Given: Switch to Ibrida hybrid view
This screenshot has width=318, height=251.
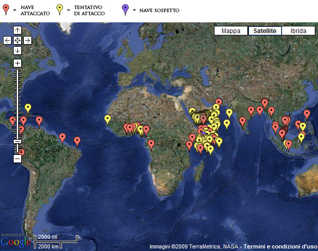Looking at the screenshot, I should [x=298, y=30].
